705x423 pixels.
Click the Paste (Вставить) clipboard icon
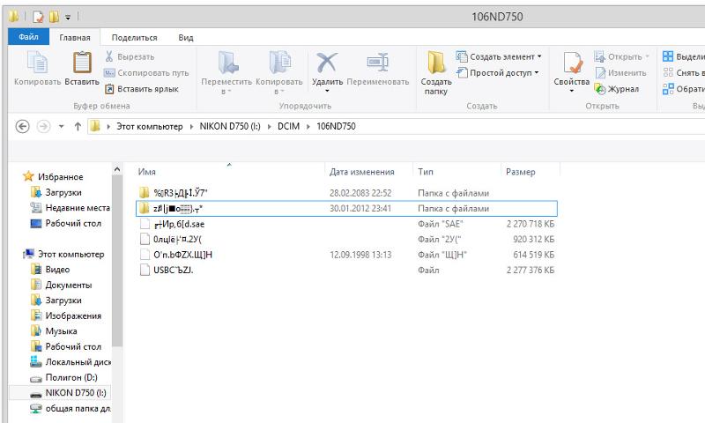(82, 64)
